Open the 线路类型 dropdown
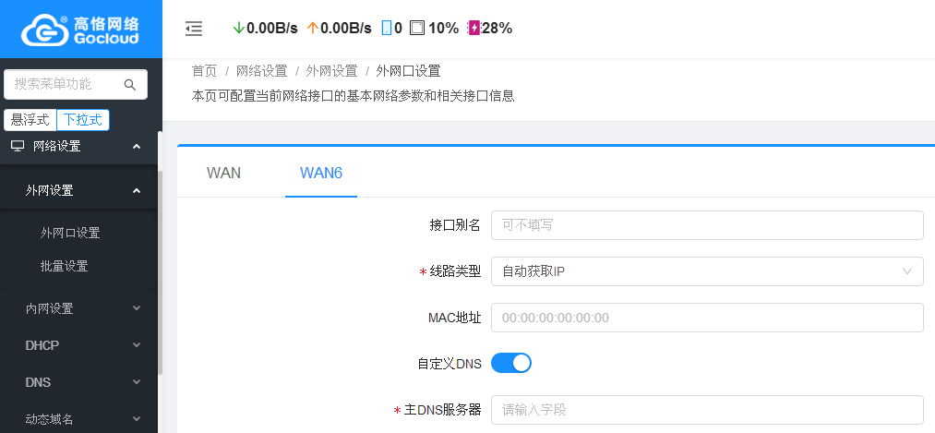The width and height of the screenshot is (935, 433). (707, 271)
